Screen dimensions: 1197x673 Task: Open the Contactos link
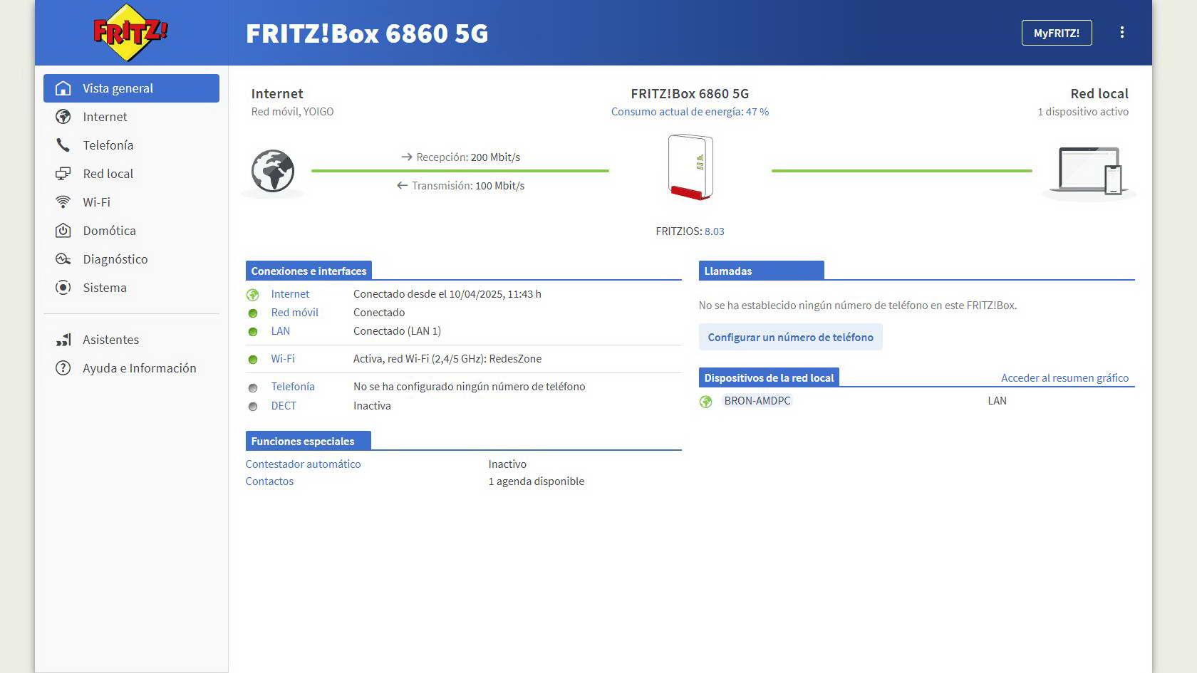269,481
